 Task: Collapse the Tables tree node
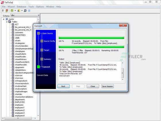(7, 22)
